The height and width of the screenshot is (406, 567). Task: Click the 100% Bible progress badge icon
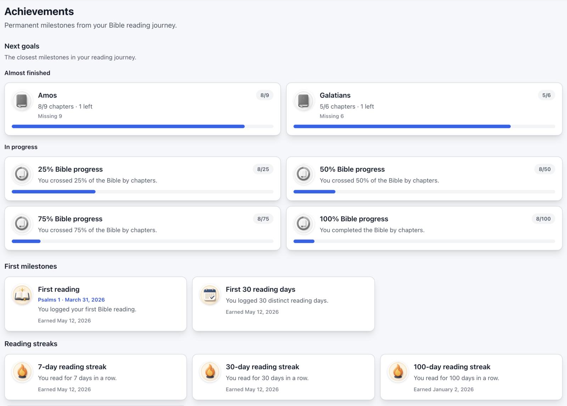tap(304, 224)
